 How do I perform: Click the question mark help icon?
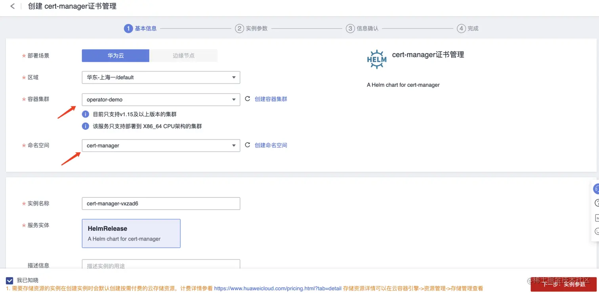pos(596,203)
